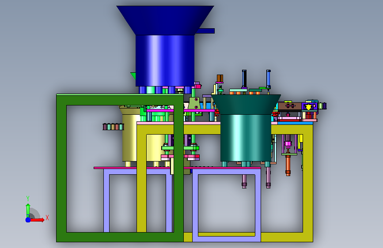The width and height of the screenshot is (383, 248).
Task: Select the teal vibratory bowl cylinder
Action: pyautogui.click(x=246, y=138)
